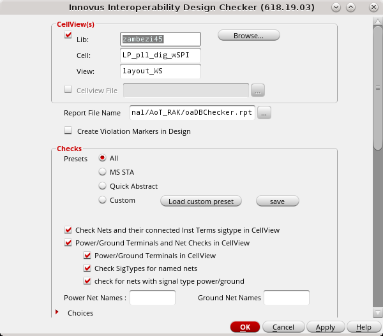Confirm with the OK button
Viewport: 383px width, 336px height.
pos(244,327)
